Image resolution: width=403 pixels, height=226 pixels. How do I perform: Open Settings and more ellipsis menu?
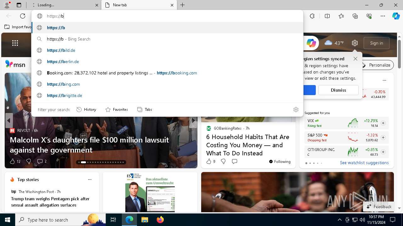click(x=383, y=16)
